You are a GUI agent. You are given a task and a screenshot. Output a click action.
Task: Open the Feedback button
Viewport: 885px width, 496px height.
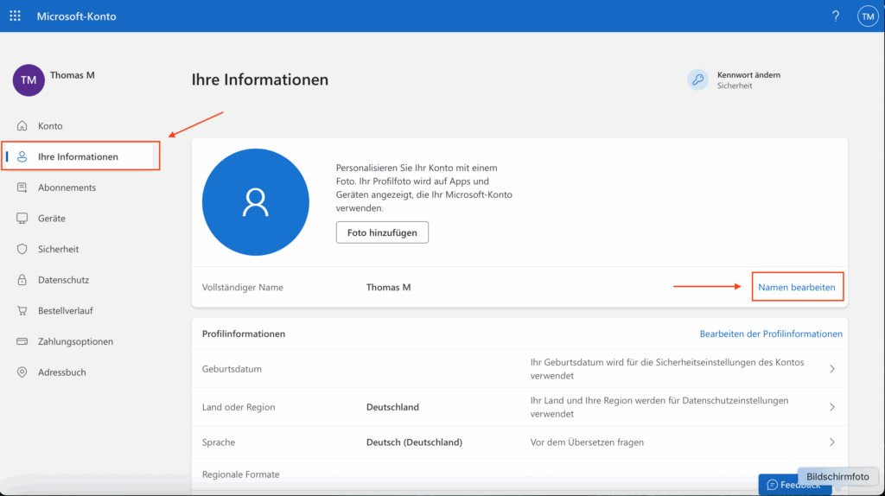pos(795,485)
